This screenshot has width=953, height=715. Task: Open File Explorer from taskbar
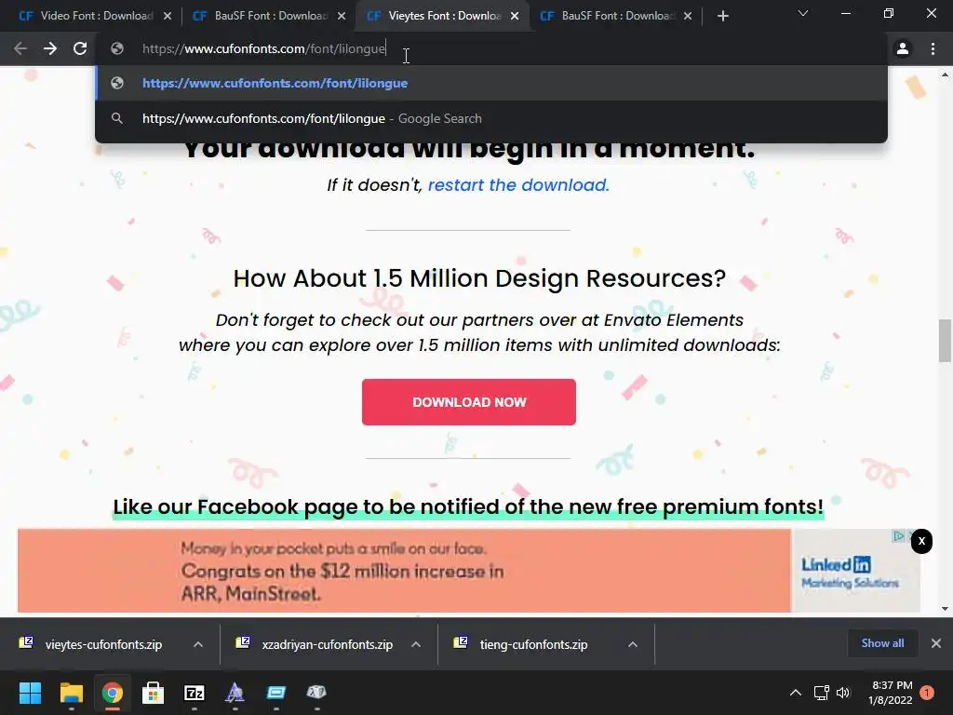click(x=71, y=693)
